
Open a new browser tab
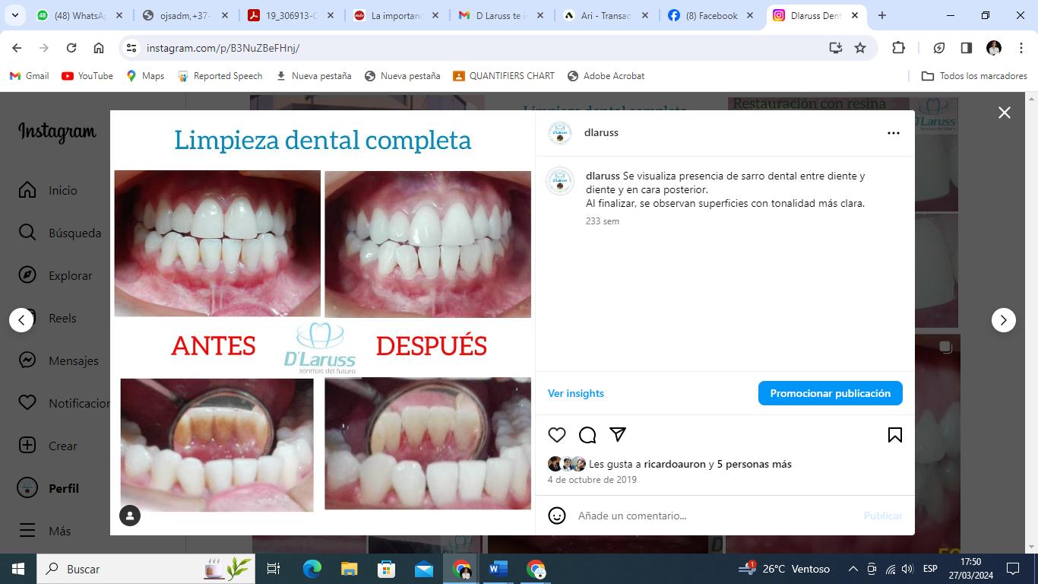click(x=882, y=15)
